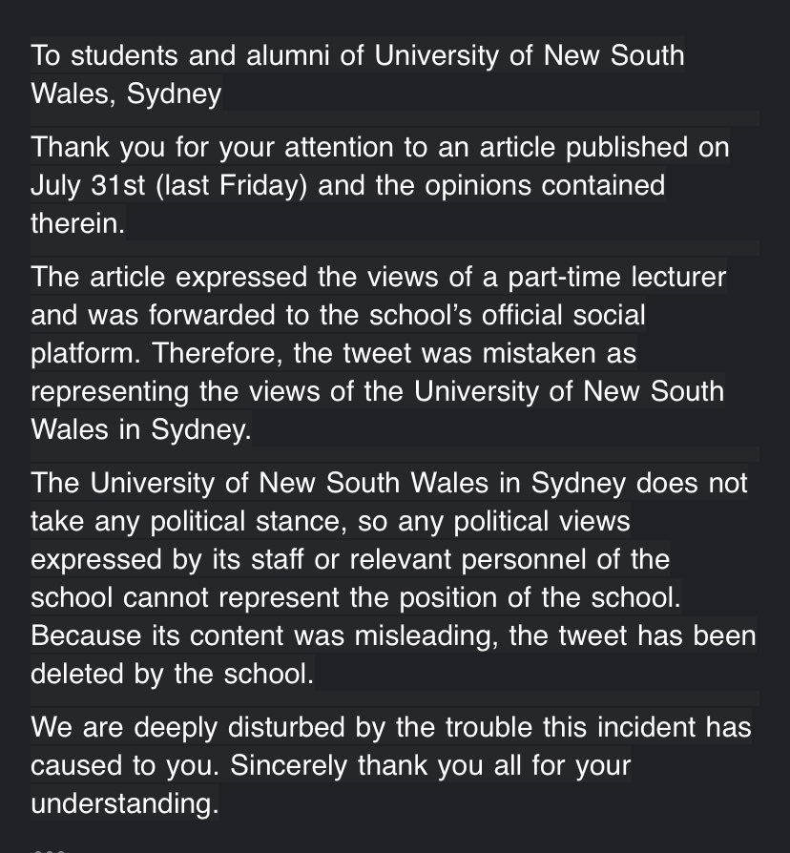Click the text 'Wales in Sydney.'
This screenshot has height=853, width=790.
tap(140, 428)
